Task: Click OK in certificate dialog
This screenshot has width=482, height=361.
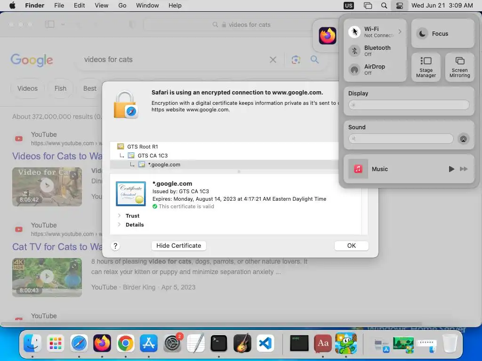Action: [351, 245]
